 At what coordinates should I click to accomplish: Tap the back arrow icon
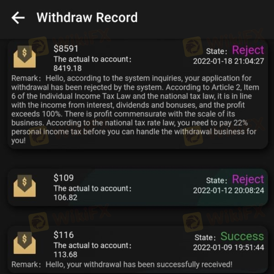pyautogui.click(x=18, y=18)
